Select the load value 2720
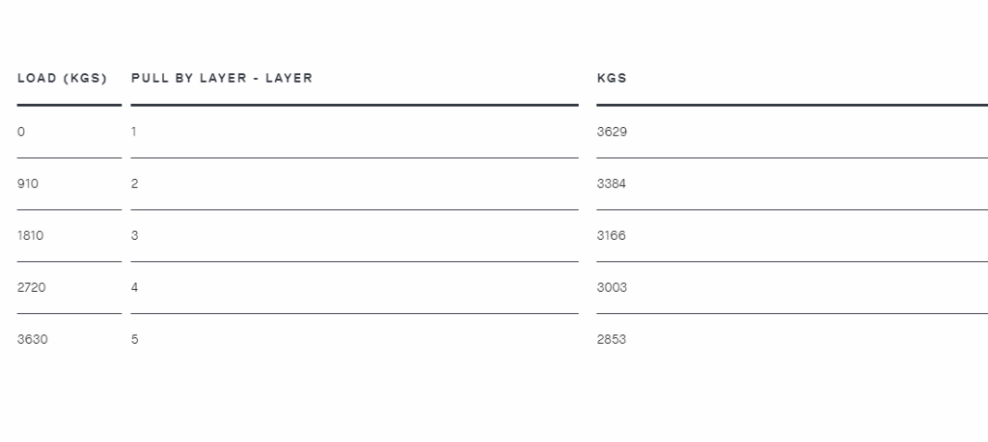Viewport: 988px width, 442px height. [32, 287]
